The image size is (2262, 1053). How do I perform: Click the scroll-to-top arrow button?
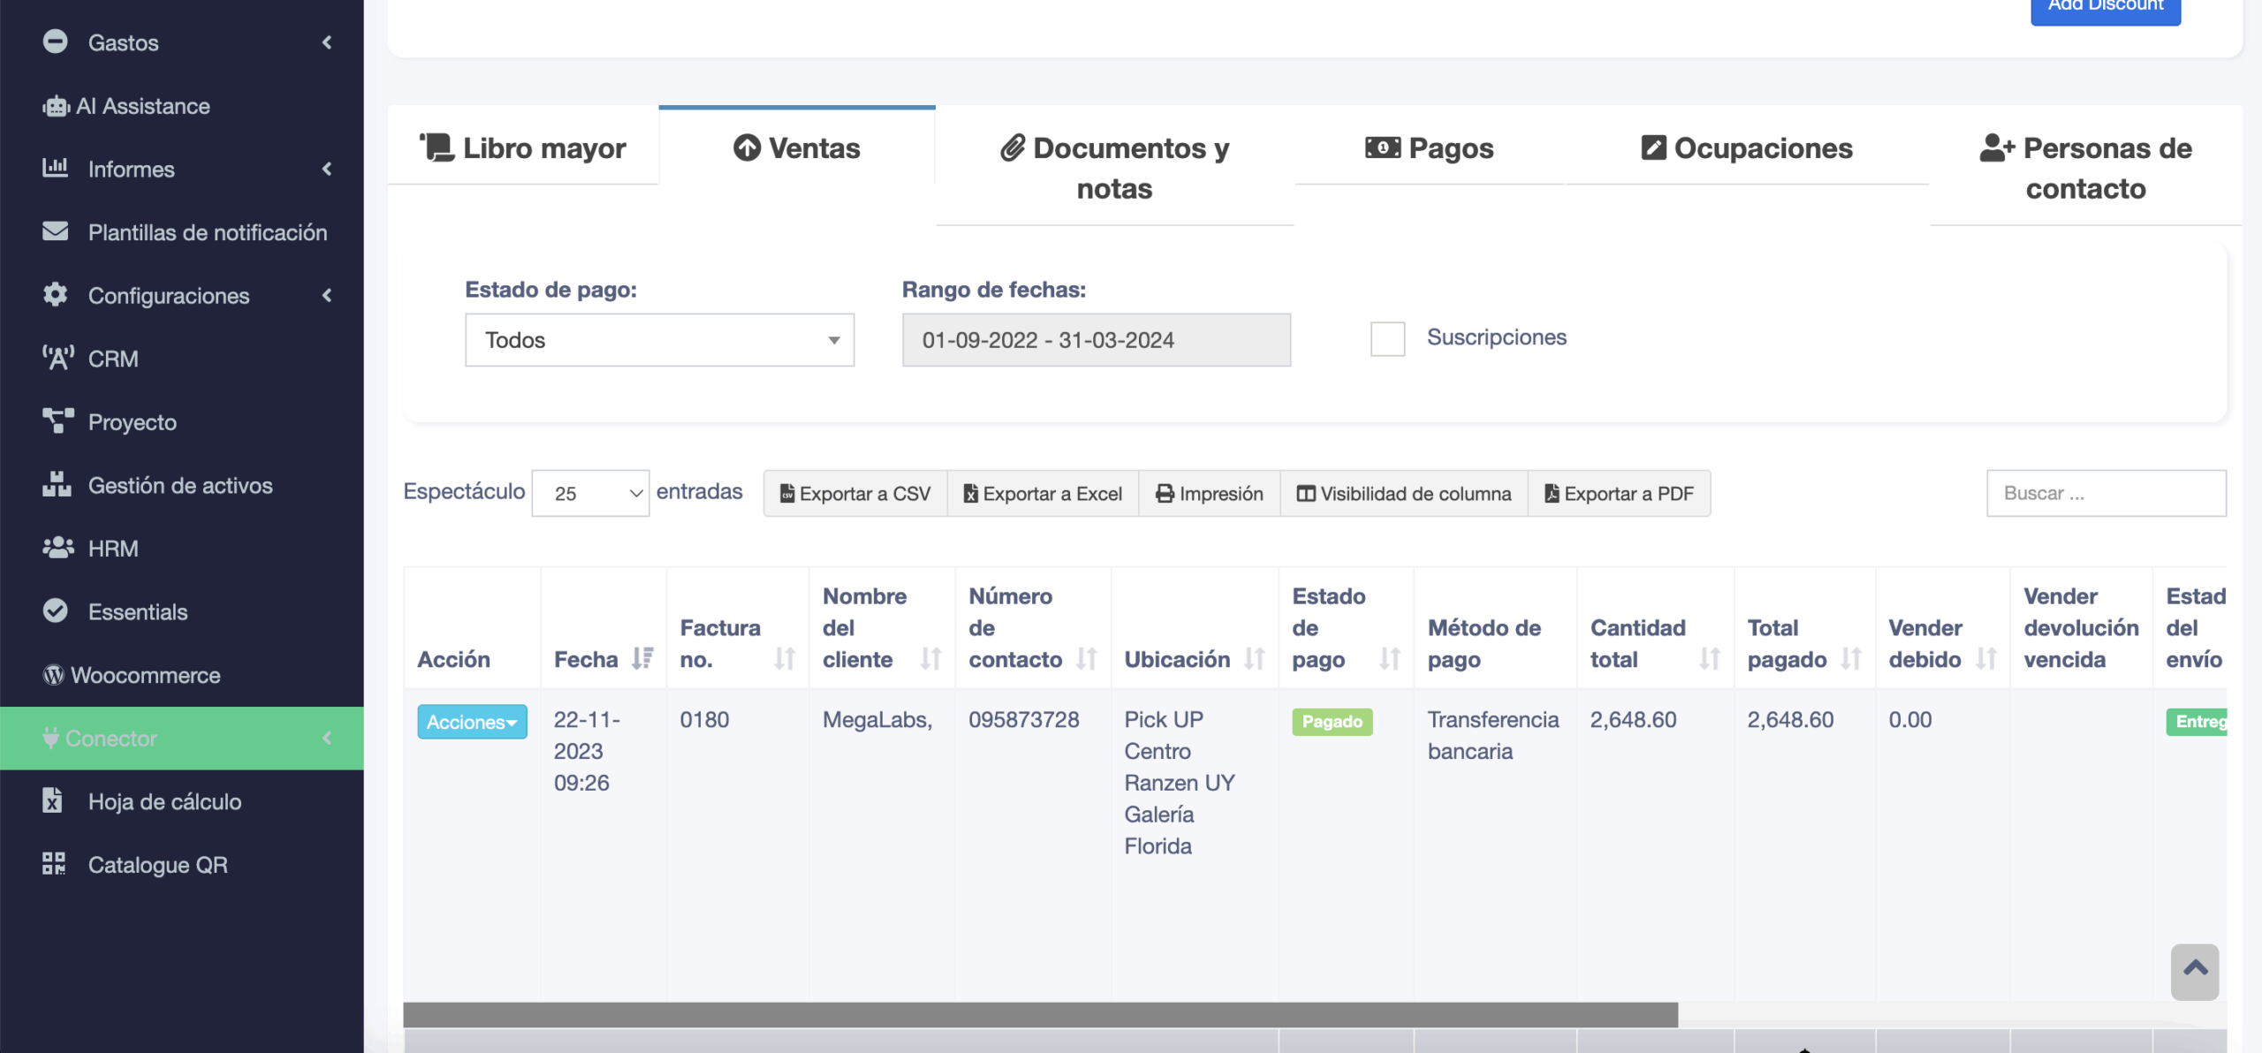2194,971
